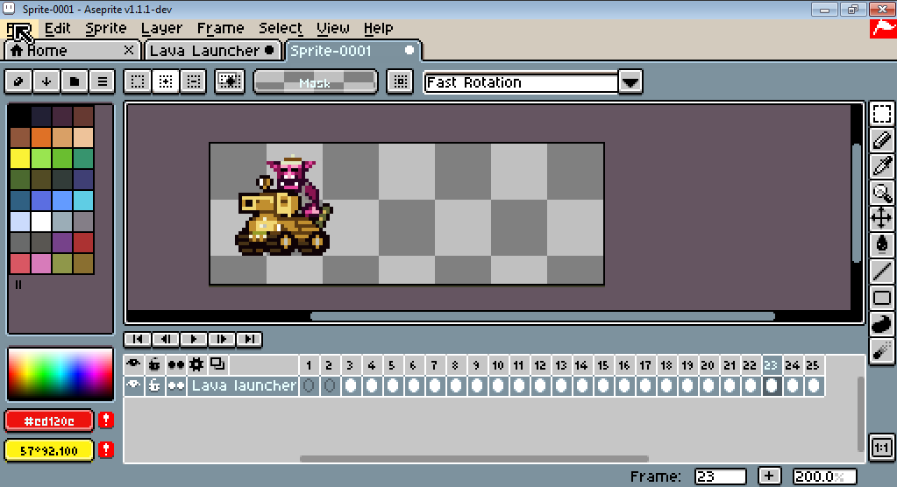
Task: Open the Layer menu
Action: click(x=161, y=29)
